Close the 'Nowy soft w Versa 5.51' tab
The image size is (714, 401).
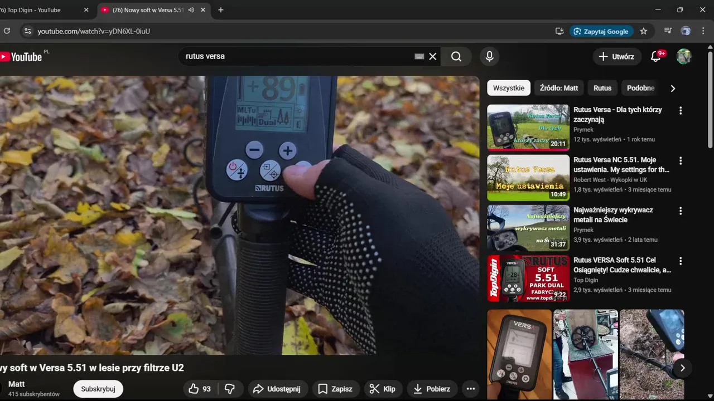point(203,10)
